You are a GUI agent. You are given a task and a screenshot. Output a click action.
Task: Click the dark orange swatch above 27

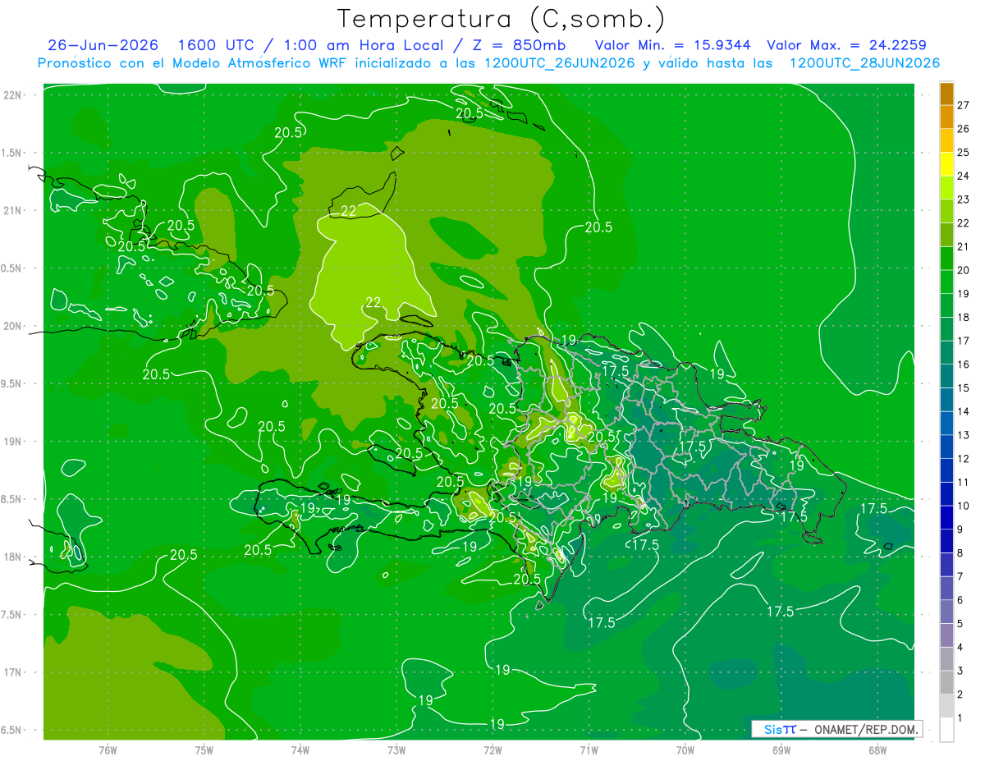(x=946, y=93)
